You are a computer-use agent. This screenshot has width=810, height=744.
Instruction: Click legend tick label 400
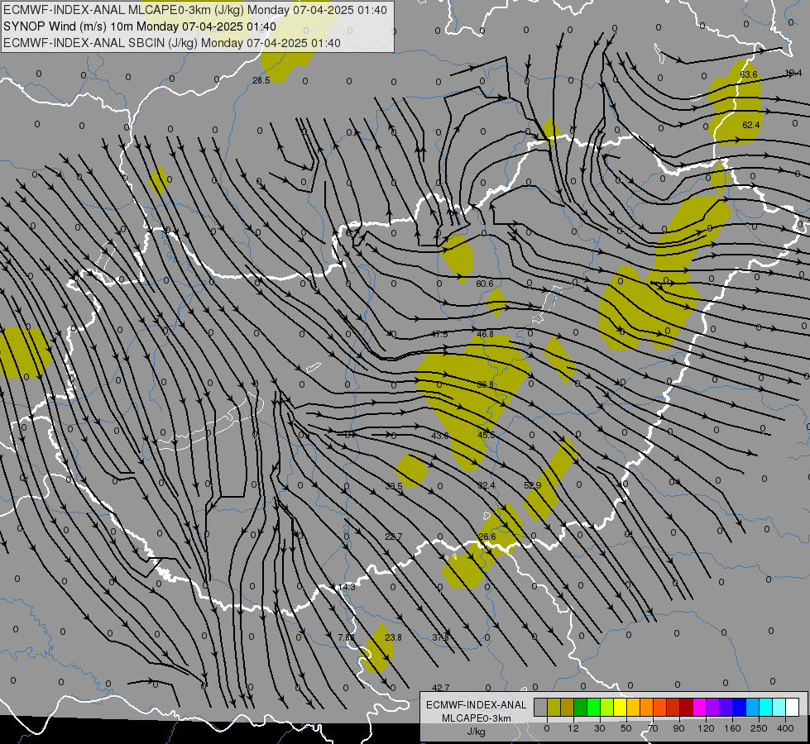click(785, 728)
